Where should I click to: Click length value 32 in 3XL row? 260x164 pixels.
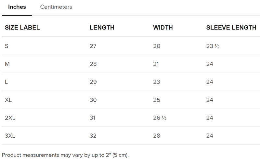tap(93, 136)
